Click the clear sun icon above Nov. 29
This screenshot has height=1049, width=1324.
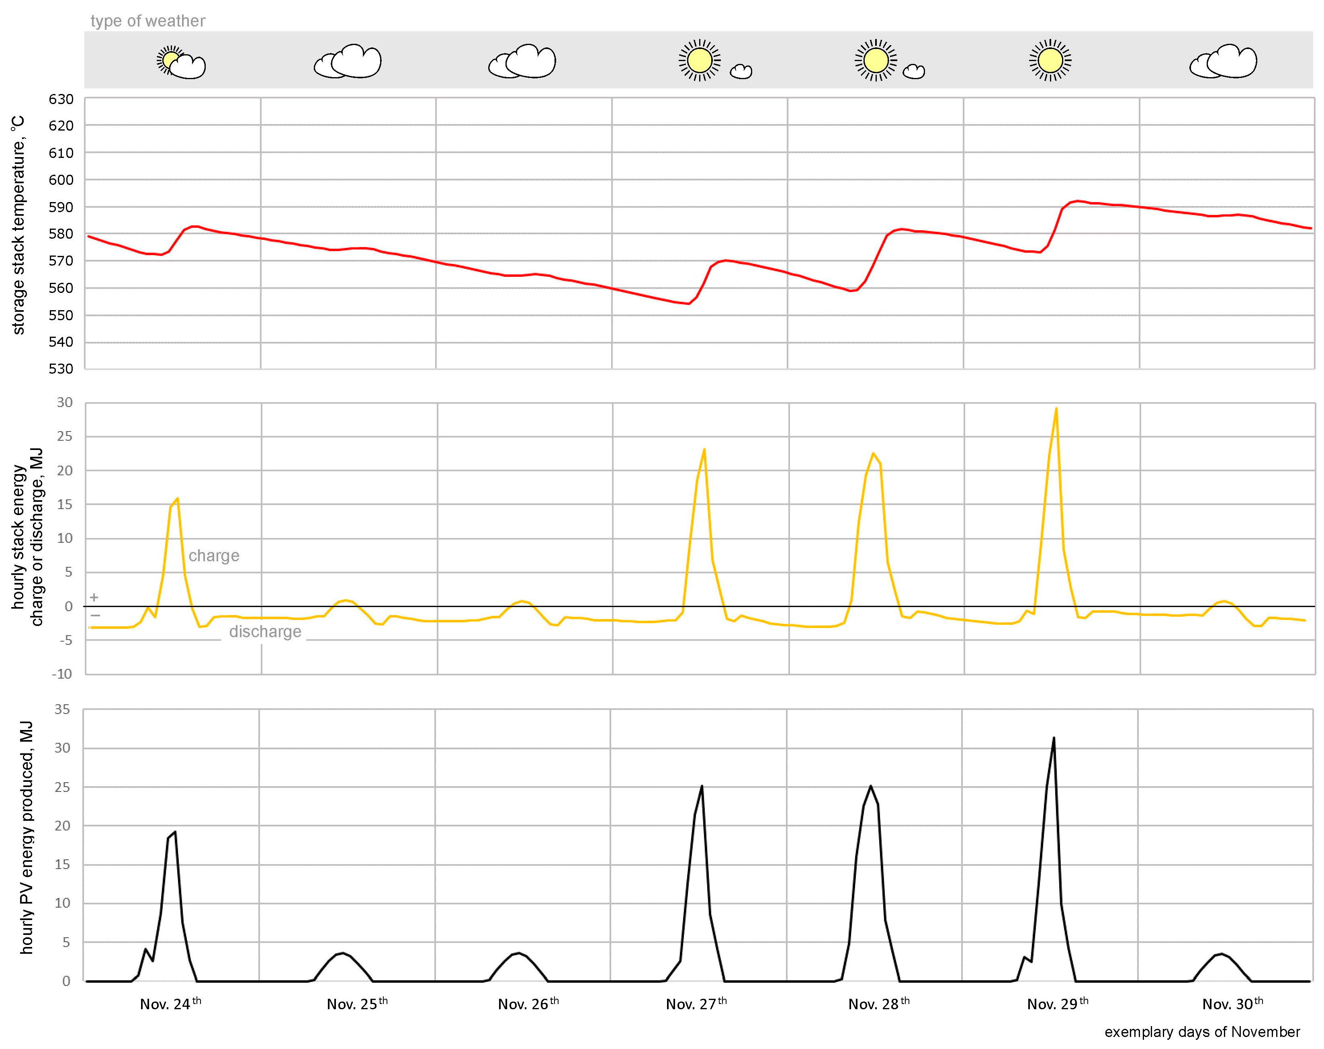[1051, 60]
